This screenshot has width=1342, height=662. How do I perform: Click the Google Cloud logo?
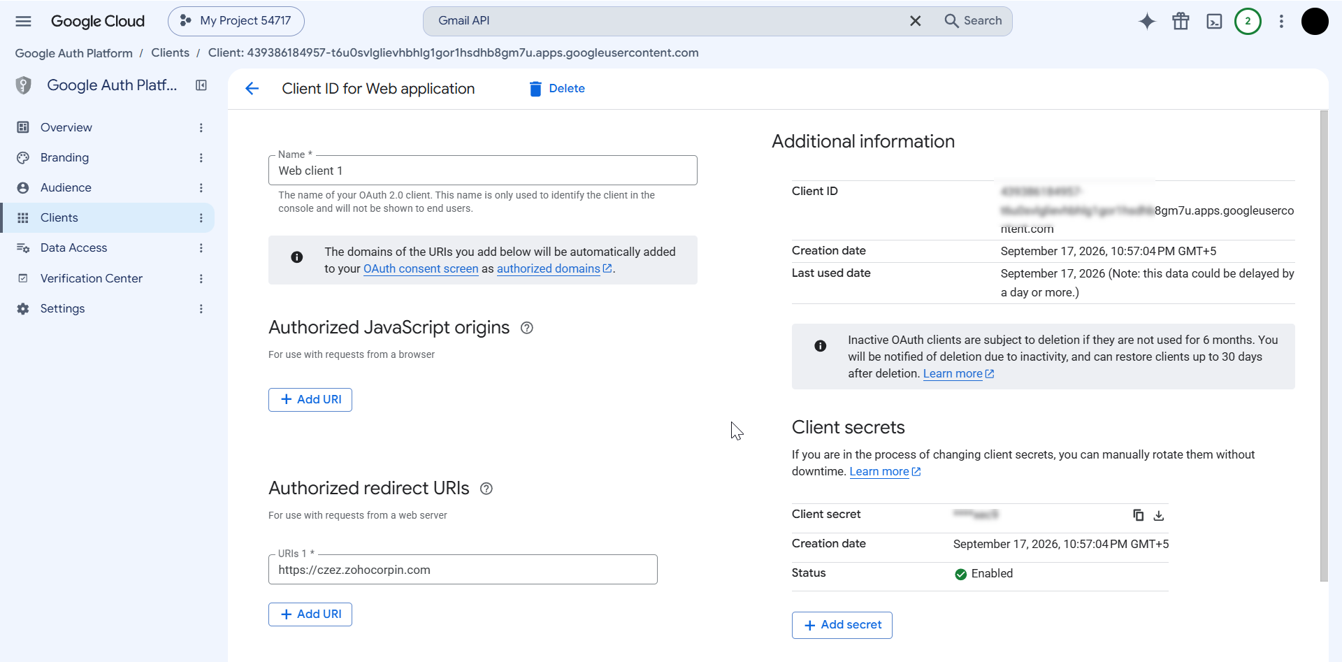[97, 21]
